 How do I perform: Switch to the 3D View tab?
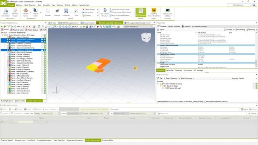pos(52,23)
